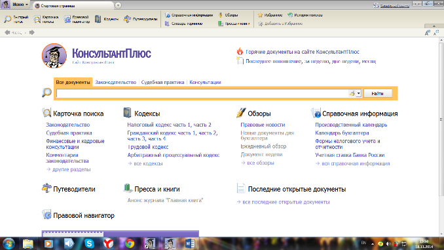Click in the main search input field
This screenshot has width=444, height=250.
coord(202,93)
